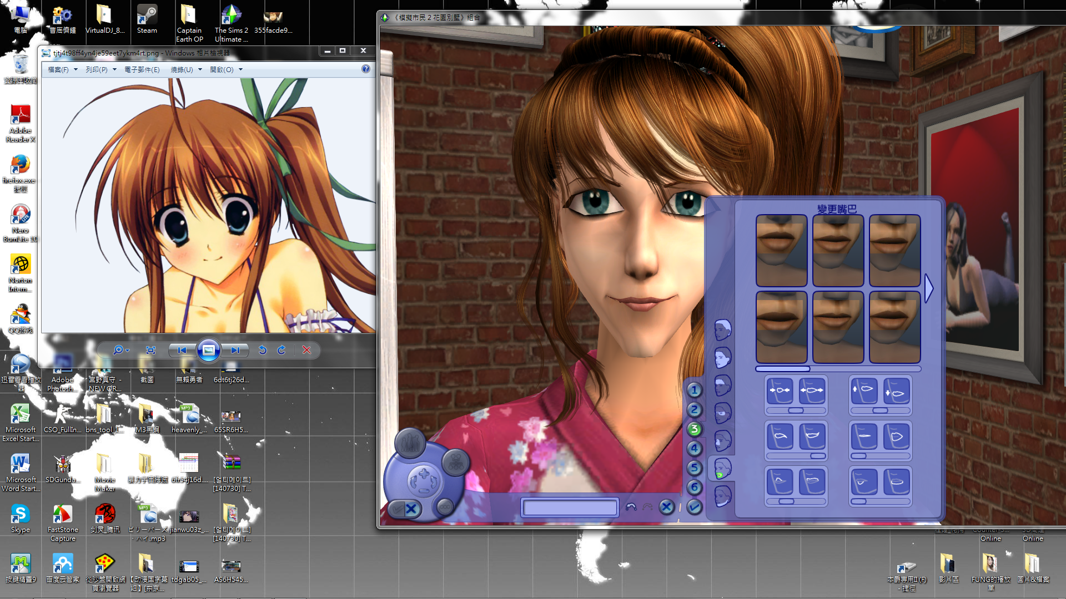
Task: Rotate image clockwise in photo viewer
Action: click(281, 350)
